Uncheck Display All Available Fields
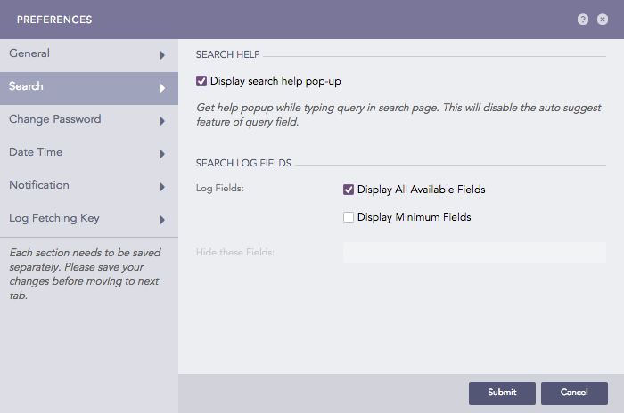The width and height of the screenshot is (624, 413). (x=349, y=190)
